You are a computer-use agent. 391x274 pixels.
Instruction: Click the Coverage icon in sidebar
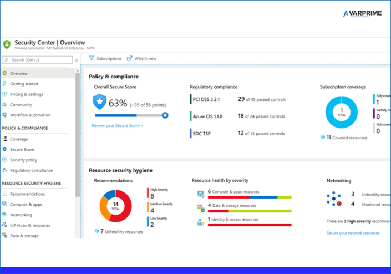pyautogui.click(x=4, y=139)
